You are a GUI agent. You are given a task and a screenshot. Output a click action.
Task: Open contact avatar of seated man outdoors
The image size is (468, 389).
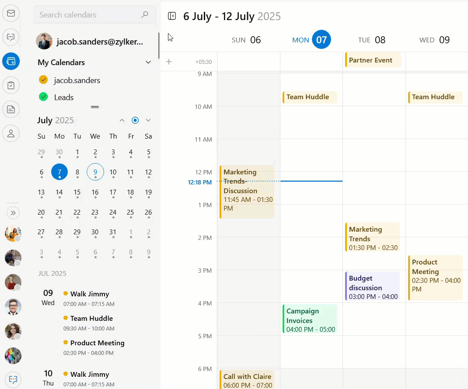13,258
